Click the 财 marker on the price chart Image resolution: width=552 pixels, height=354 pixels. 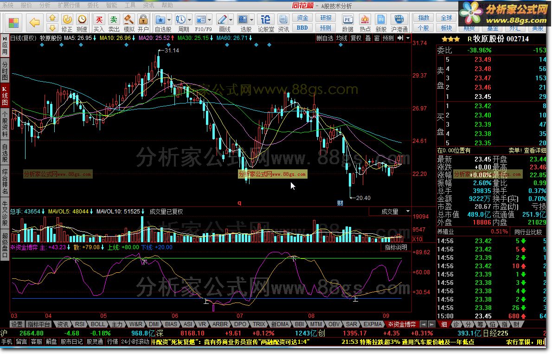tap(340, 203)
